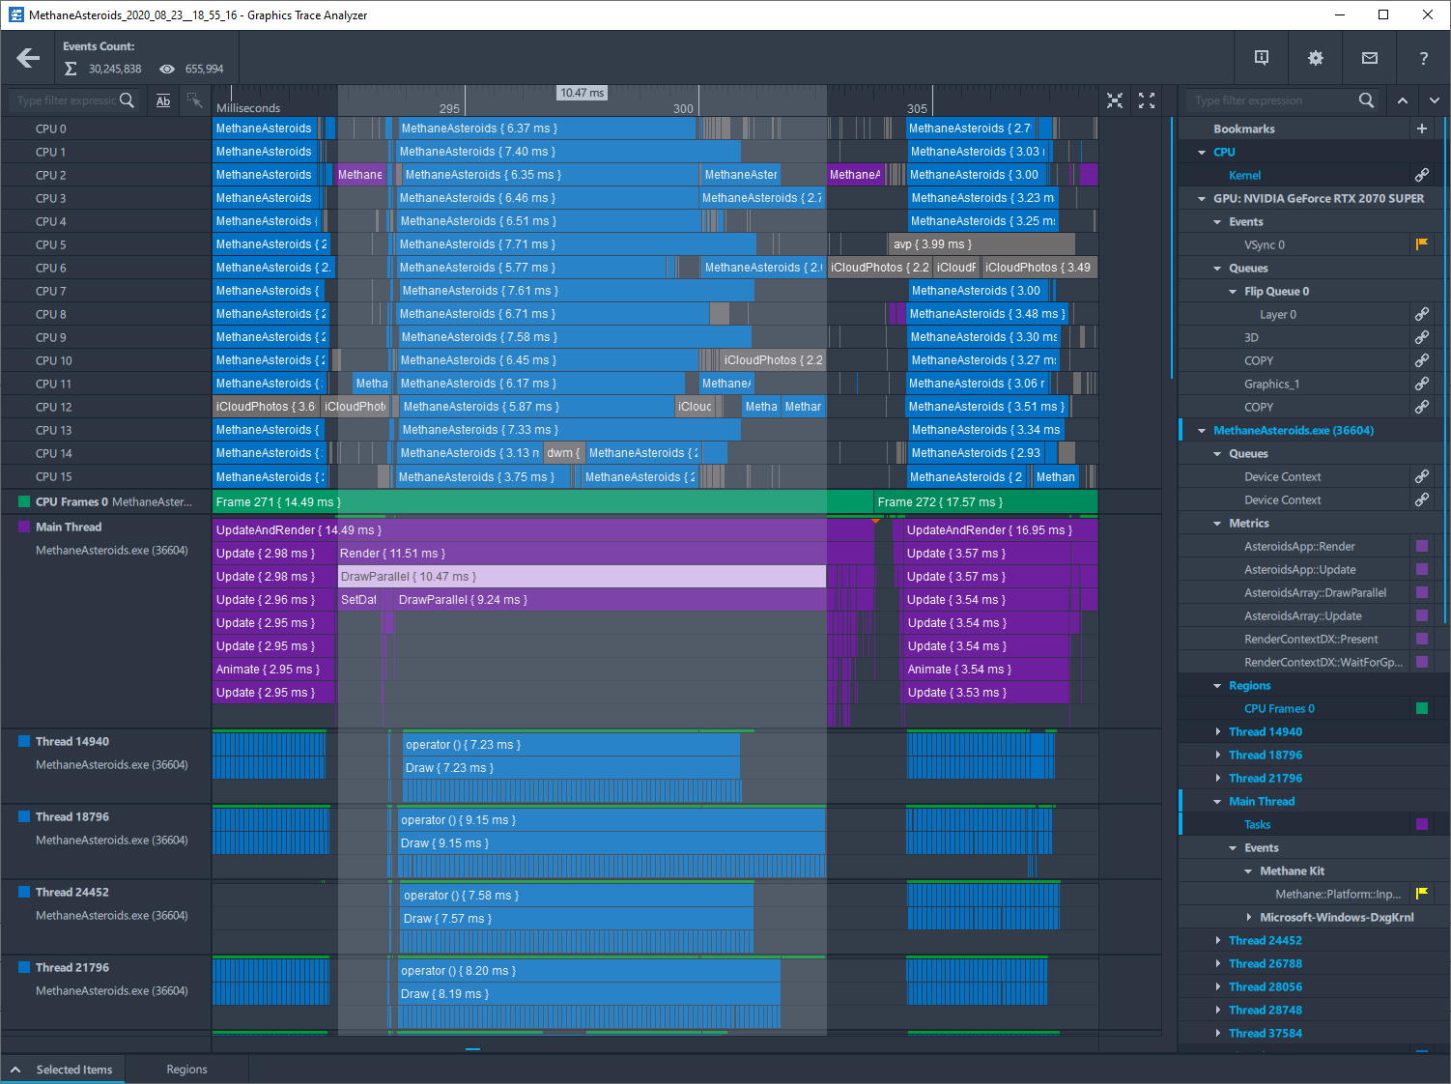Add a bookmark with the plus icon
Viewport: 1451px width, 1084px height.
click(1422, 128)
